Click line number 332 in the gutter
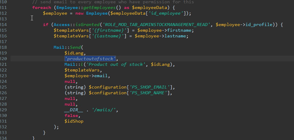Screen dimensions: 294x140 point(3,127)
